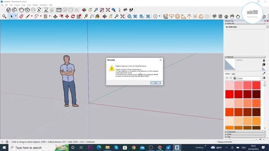This screenshot has height=151, width=269.
Task: Select the Eraser tool
Action: 21,16
